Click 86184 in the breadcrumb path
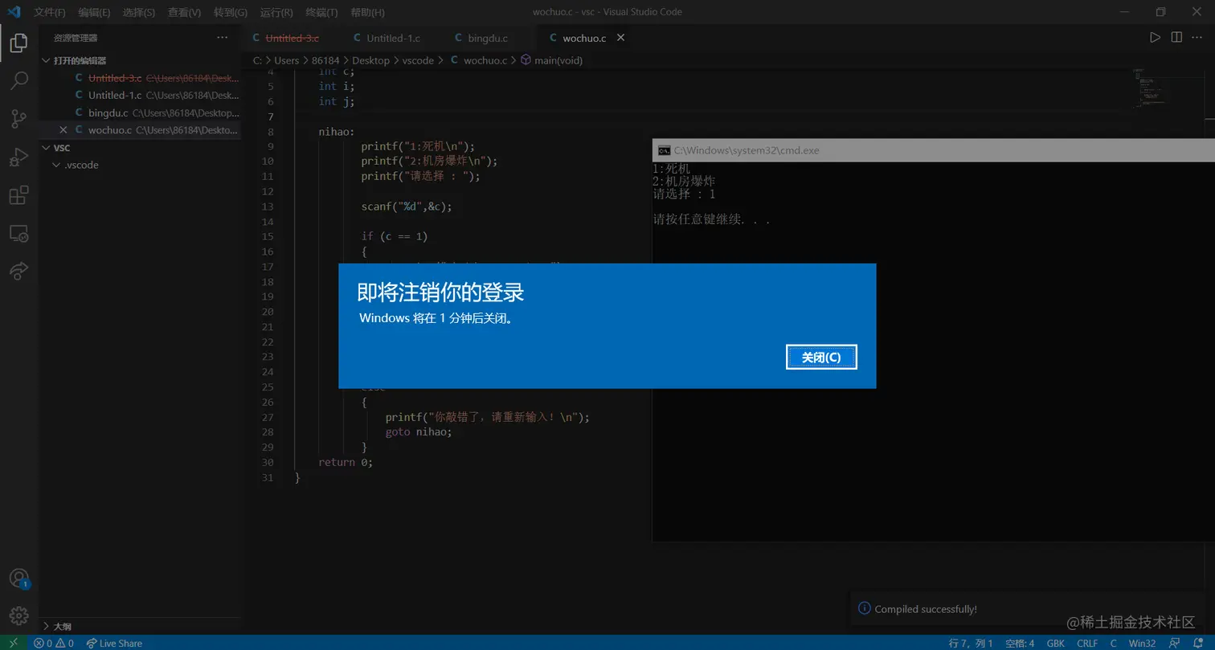Image resolution: width=1215 pixels, height=650 pixels. (324, 60)
